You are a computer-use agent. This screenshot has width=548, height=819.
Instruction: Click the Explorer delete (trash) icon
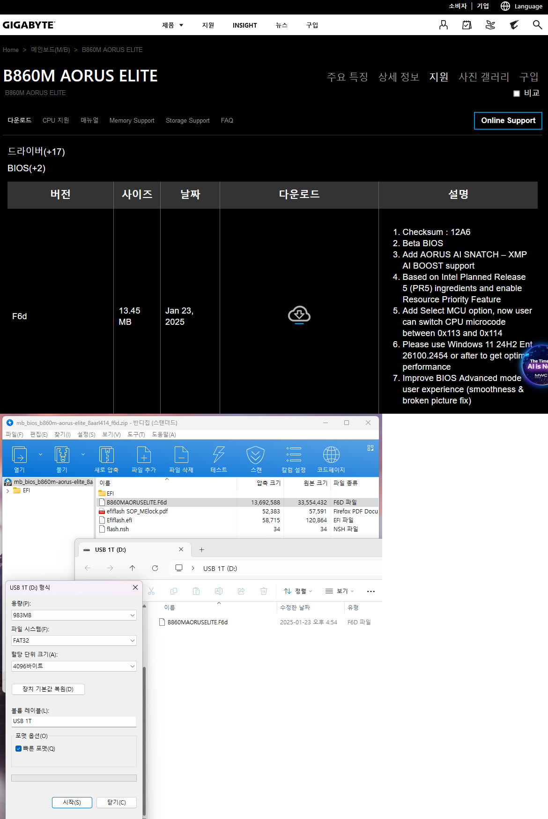point(264,591)
